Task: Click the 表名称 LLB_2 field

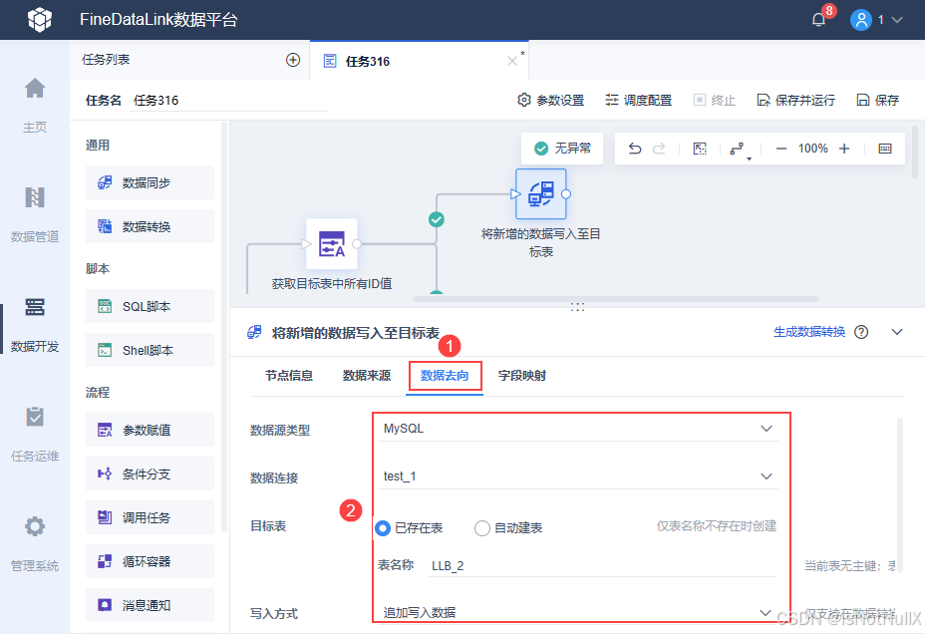Action: coord(602,566)
